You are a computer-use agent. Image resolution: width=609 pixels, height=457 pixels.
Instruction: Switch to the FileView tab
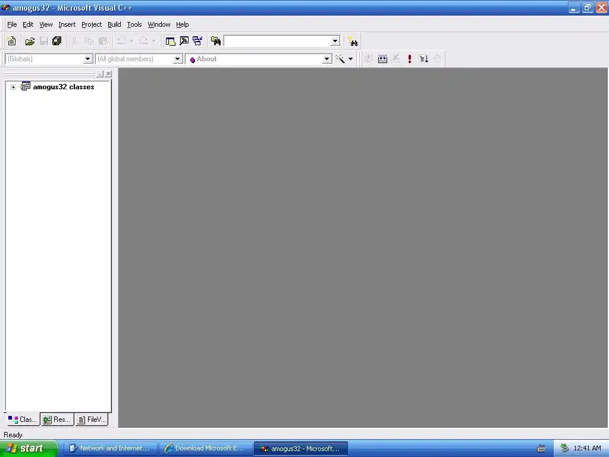point(92,420)
